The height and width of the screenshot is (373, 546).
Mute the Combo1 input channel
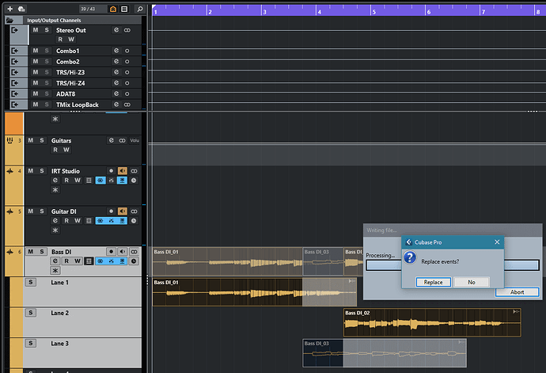tap(34, 51)
